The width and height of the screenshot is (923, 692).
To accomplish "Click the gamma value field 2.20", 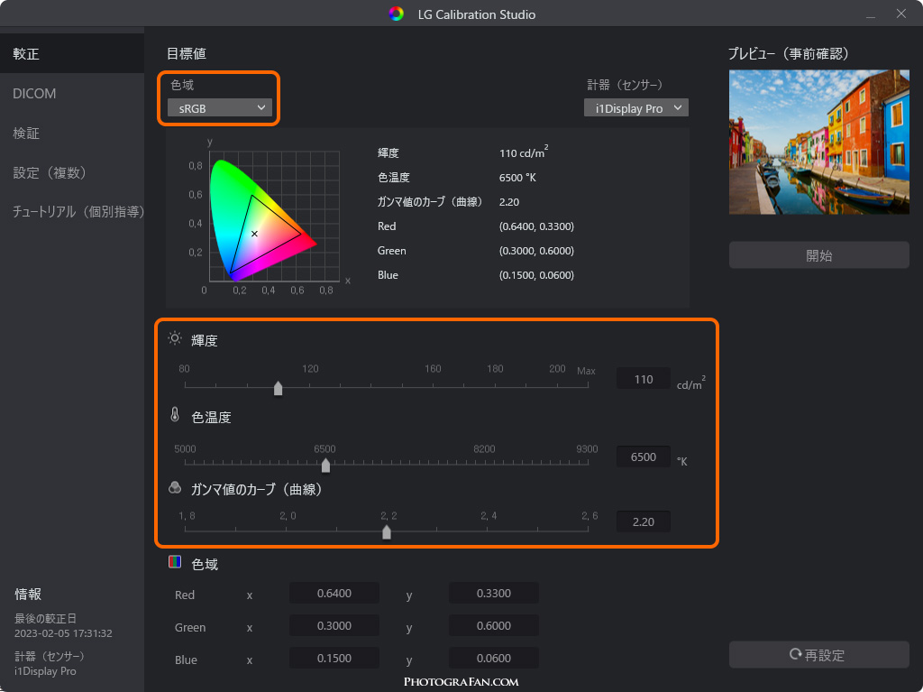I will pos(644,521).
